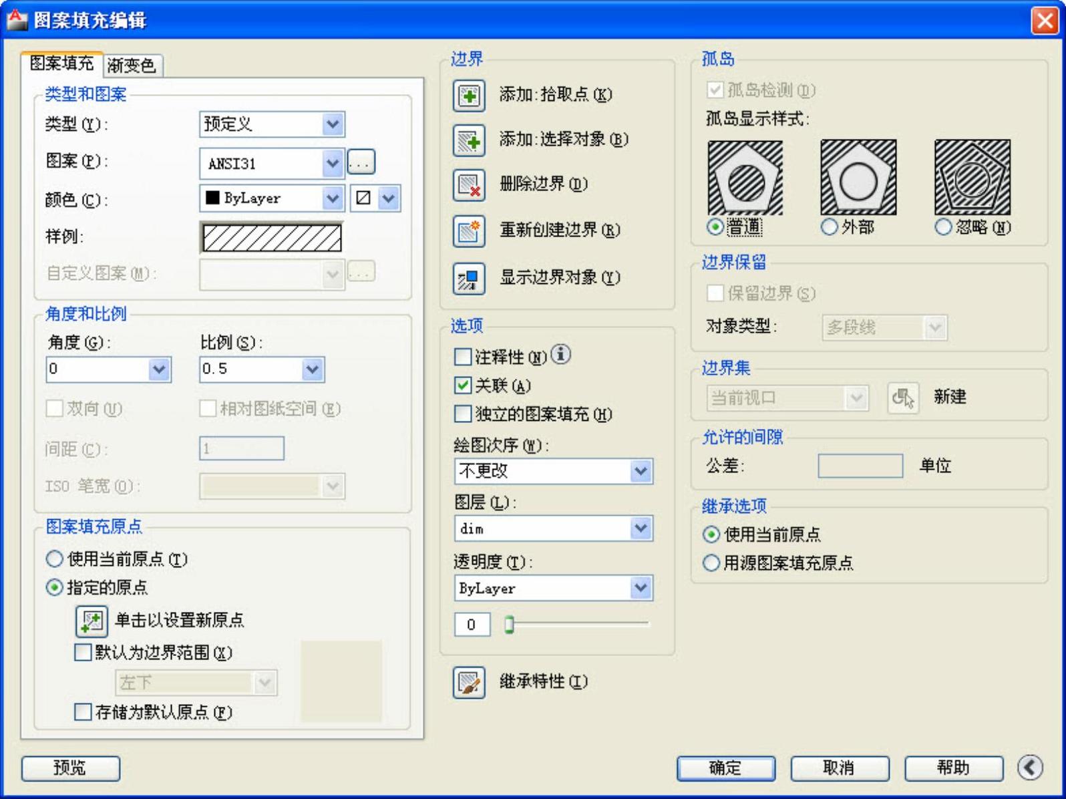
Task: Click the 帮助 button
Action: (954, 768)
